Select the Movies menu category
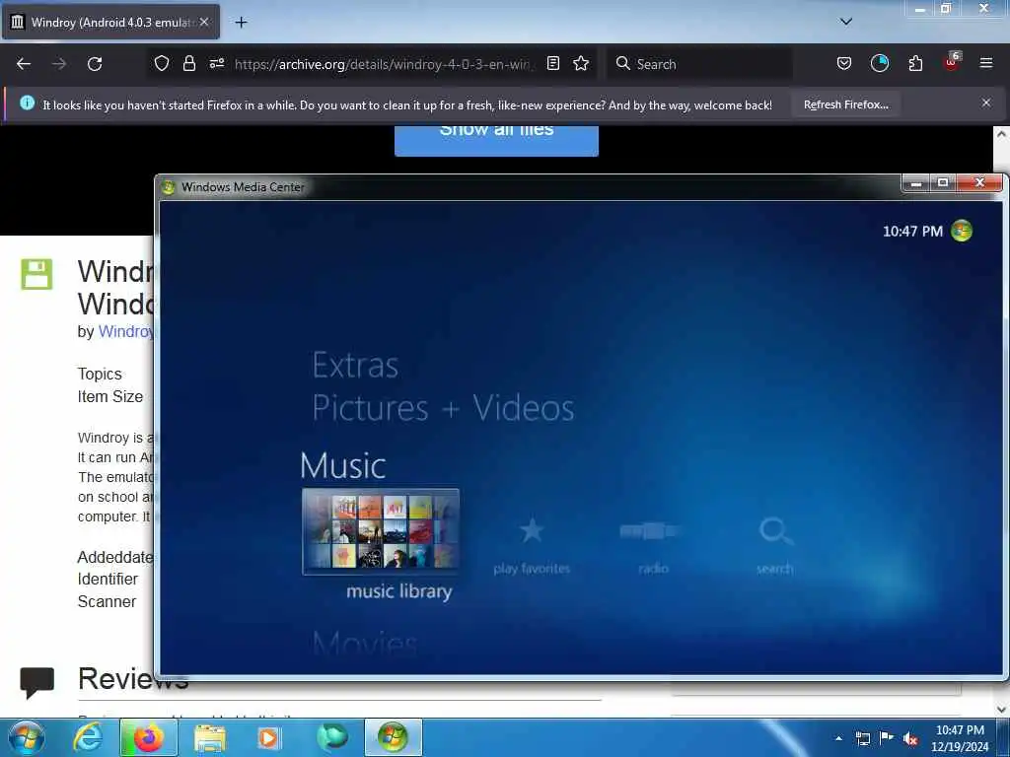Screen dimensions: 1010x757 point(365,643)
